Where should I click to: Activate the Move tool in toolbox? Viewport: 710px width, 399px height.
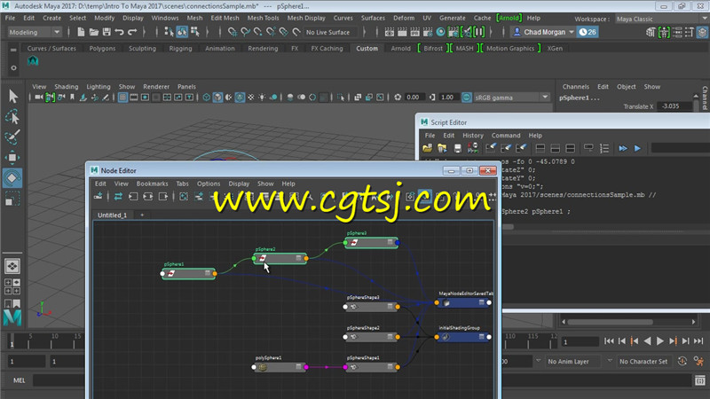coord(12,158)
